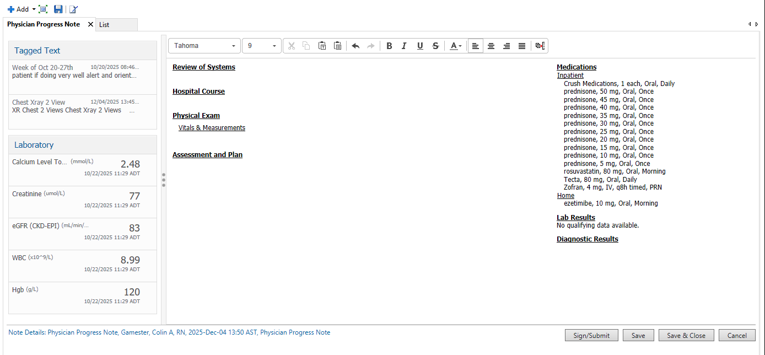Click the center align icon
The image size is (765, 355).
click(491, 46)
